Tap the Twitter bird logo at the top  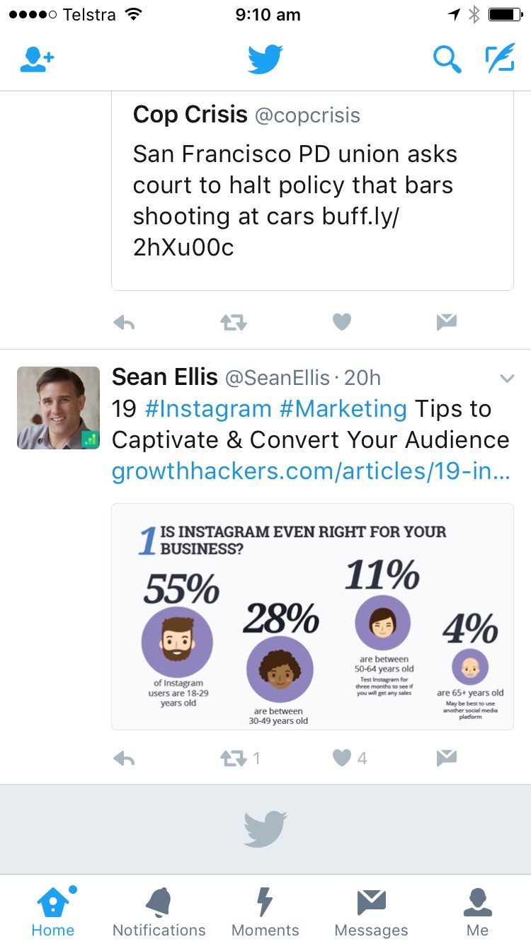pos(265,59)
